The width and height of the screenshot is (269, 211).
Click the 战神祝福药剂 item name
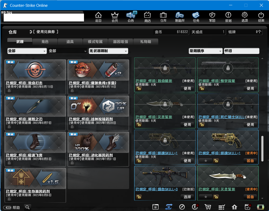click(91, 119)
